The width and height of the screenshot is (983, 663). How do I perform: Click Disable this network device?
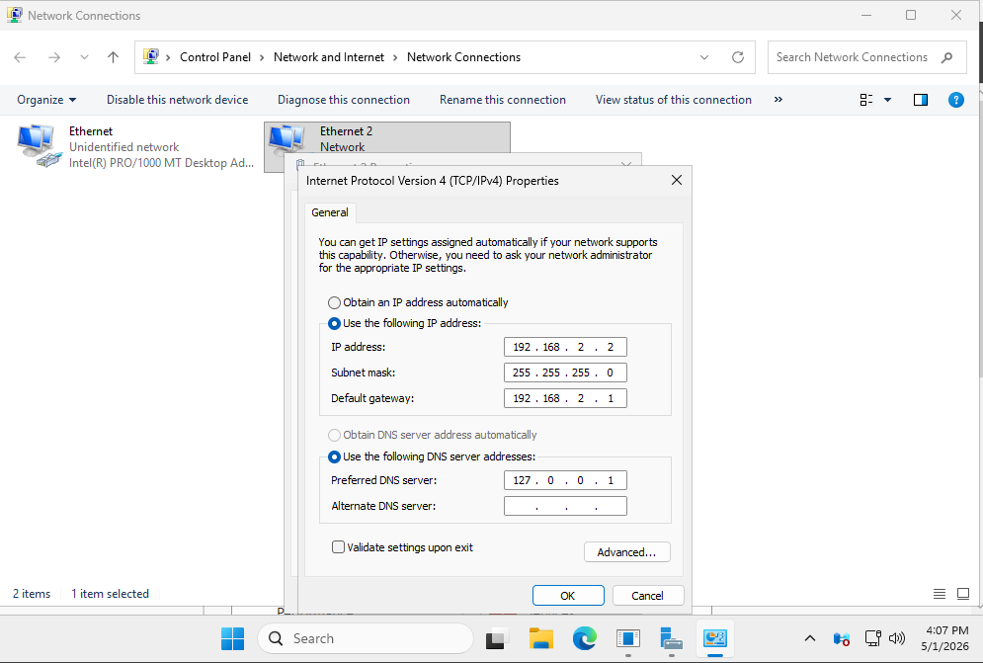[x=178, y=100]
